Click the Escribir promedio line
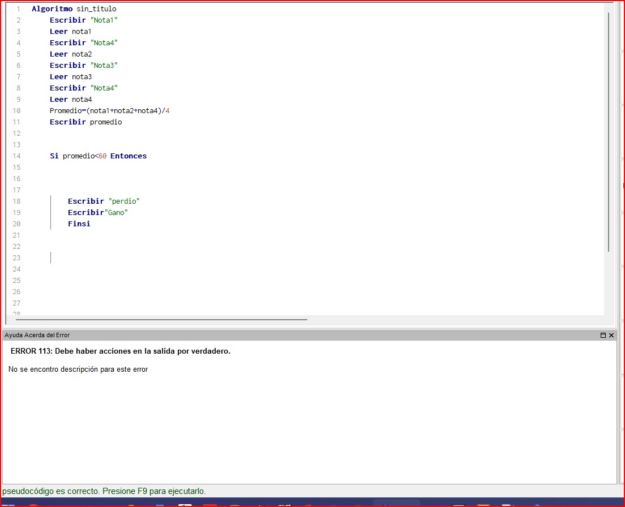 pyautogui.click(x=85, y=122)
